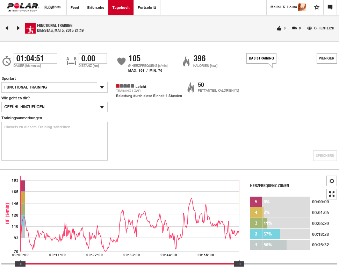
Task: Switch to the Fortschritt tab
Action: tap(147, 7)
